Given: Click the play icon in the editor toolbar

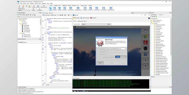Looking at the screenshot, I should pos(58,15).
